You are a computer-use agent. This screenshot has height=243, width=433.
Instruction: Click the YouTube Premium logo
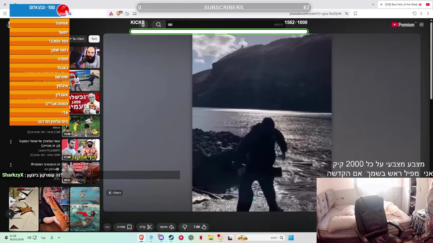(x=403, y=25)
